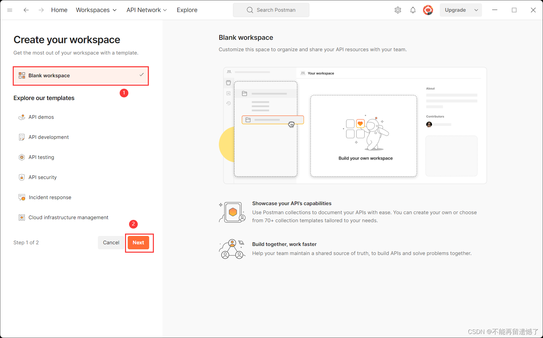
Task: Click the Cloud infrastructure management icon
Action: (22, 218)
